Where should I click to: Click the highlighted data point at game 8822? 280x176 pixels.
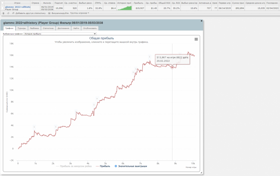pos(172,67)
